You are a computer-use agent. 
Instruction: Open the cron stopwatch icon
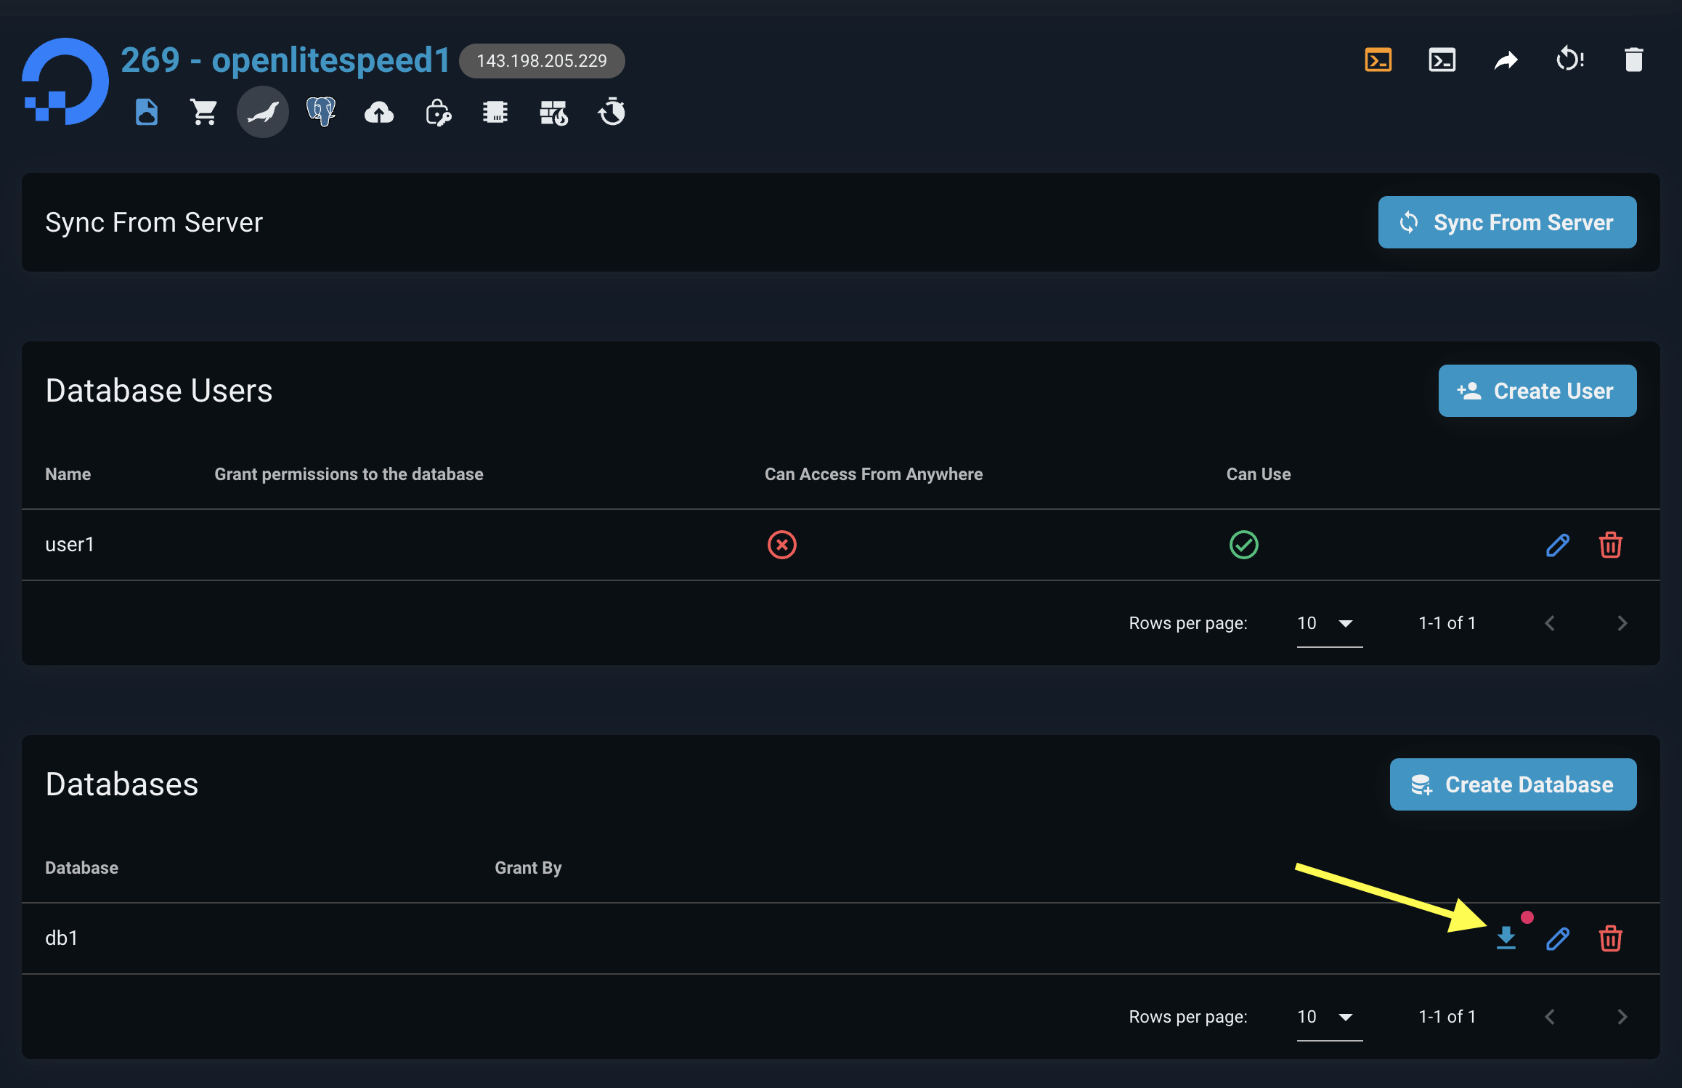pyautogui.click(x=612, y=112)
